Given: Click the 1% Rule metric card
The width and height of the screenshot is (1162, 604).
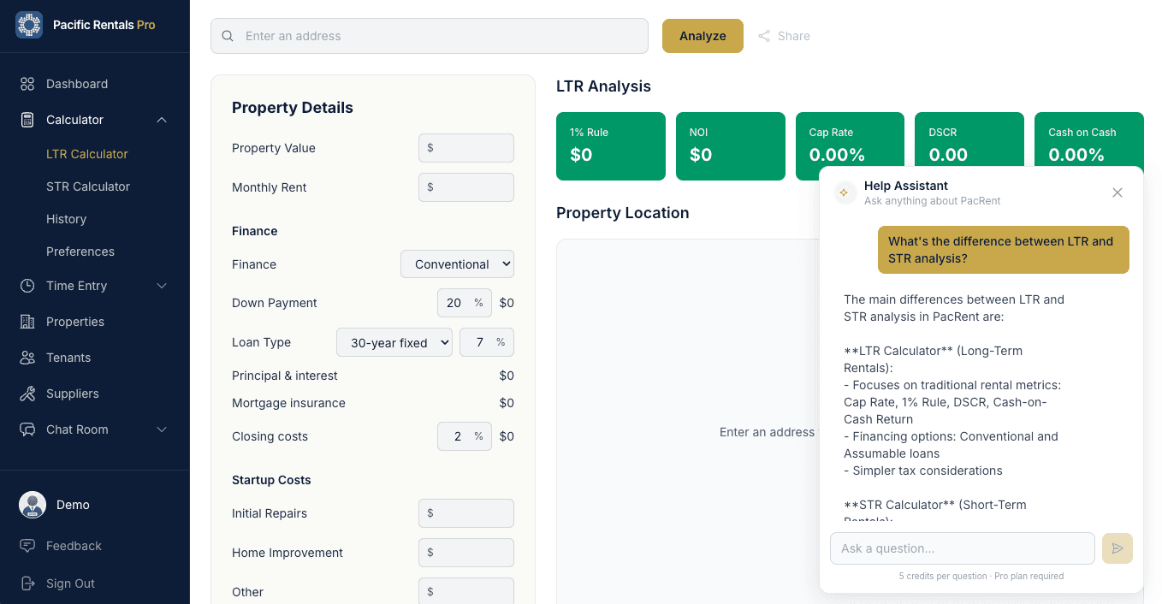Looking at the screenshot, I should [x=611, y=146].
